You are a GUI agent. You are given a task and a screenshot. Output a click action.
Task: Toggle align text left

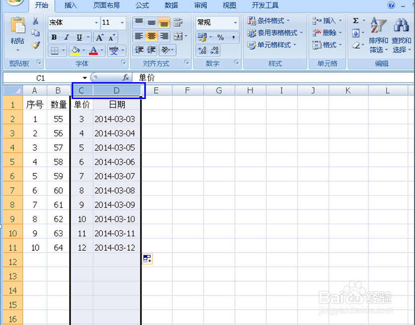coord(139,36)
